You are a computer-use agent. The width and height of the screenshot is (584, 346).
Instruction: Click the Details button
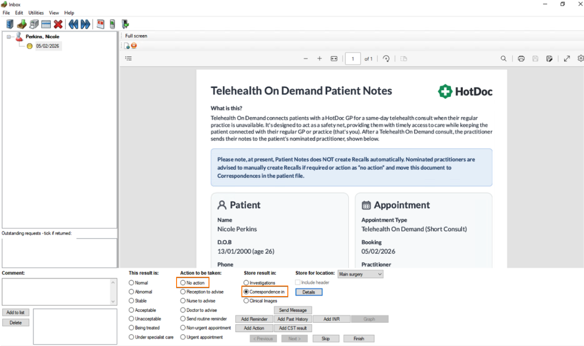[309, 292]
